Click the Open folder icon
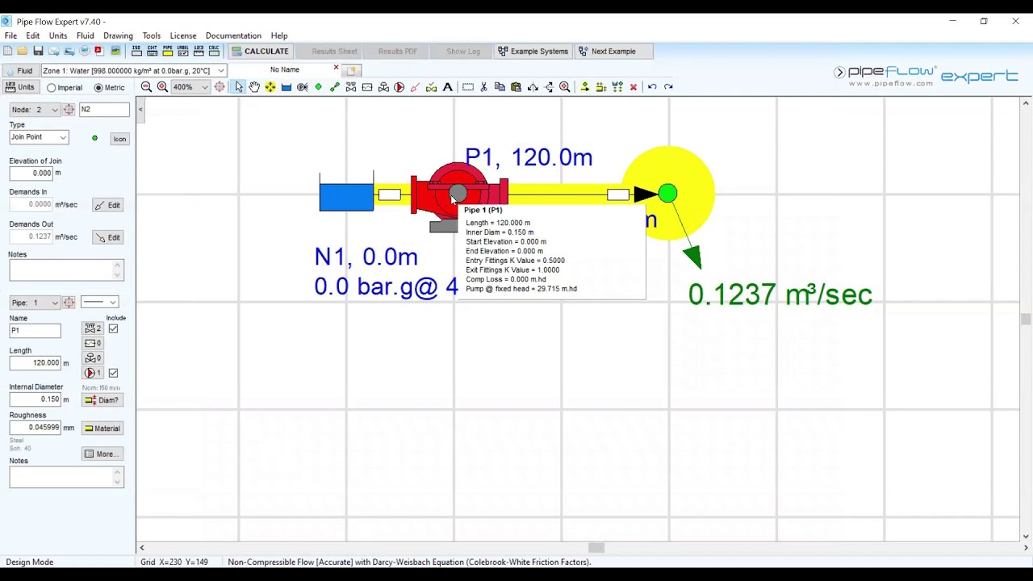This screenshot has height=581, width=1033. 23,51
